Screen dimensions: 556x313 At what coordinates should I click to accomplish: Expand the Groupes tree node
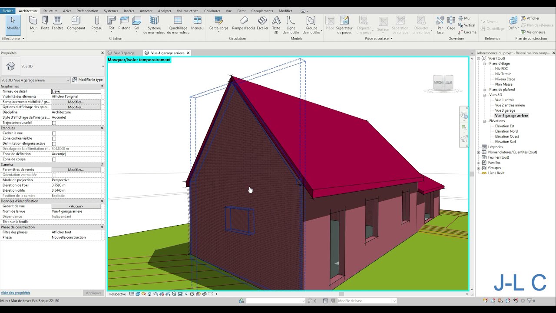pyautogui.click(x=479, y=168)
